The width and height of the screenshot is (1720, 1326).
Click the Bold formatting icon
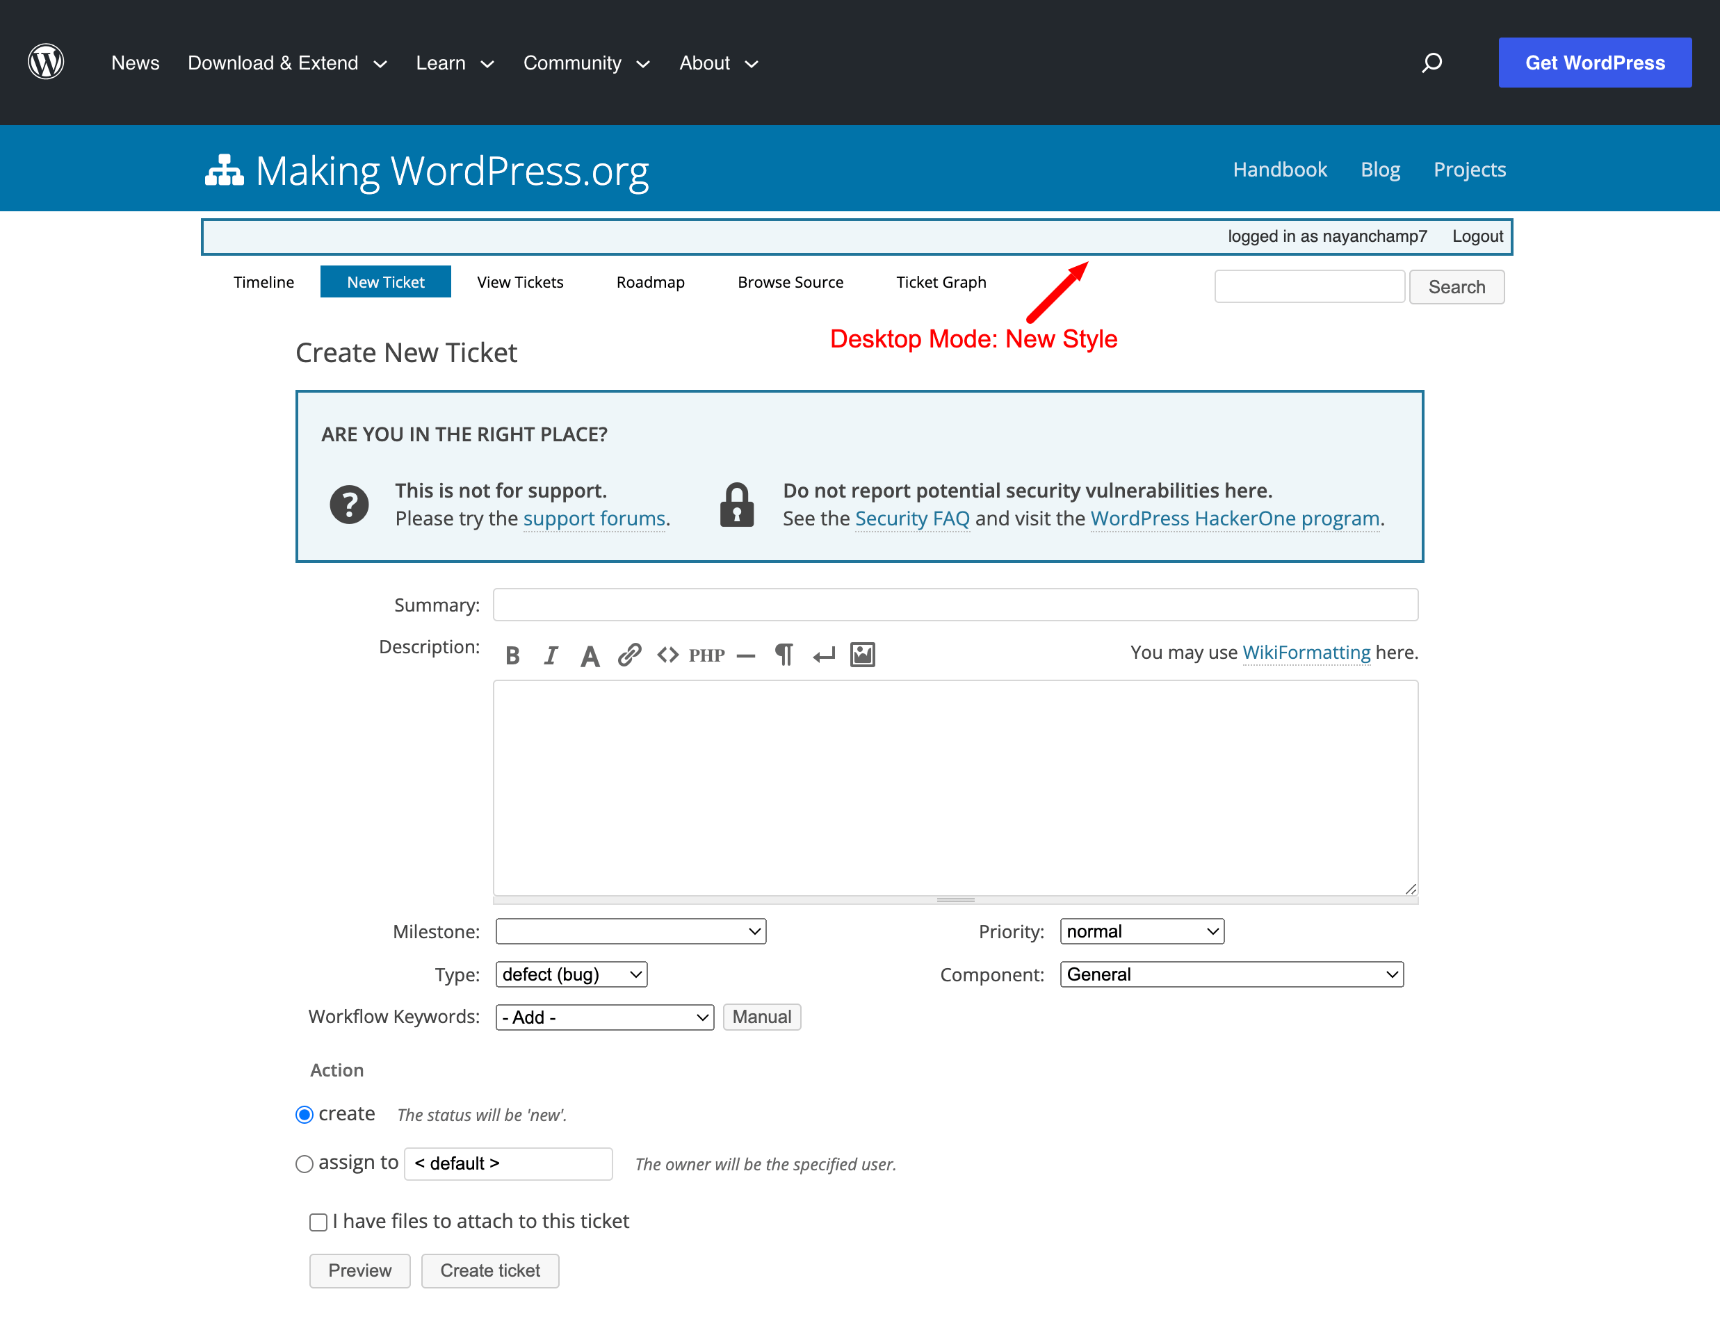(512, 655)
